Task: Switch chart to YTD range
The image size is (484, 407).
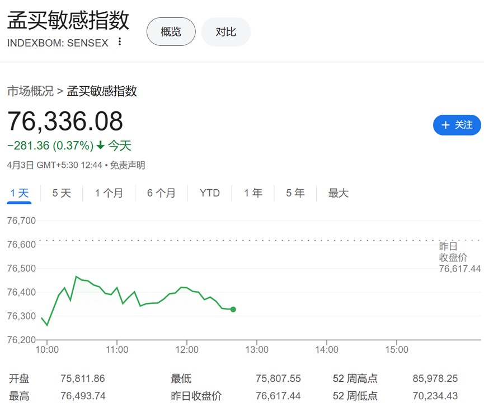Action: [210, 193]
